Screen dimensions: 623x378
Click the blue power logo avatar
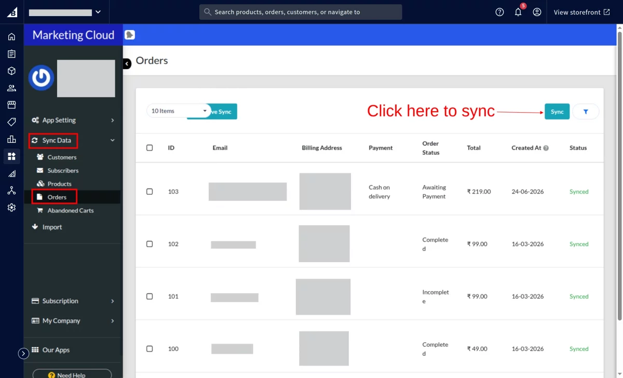pyautogui.click(x=41, y=78)
